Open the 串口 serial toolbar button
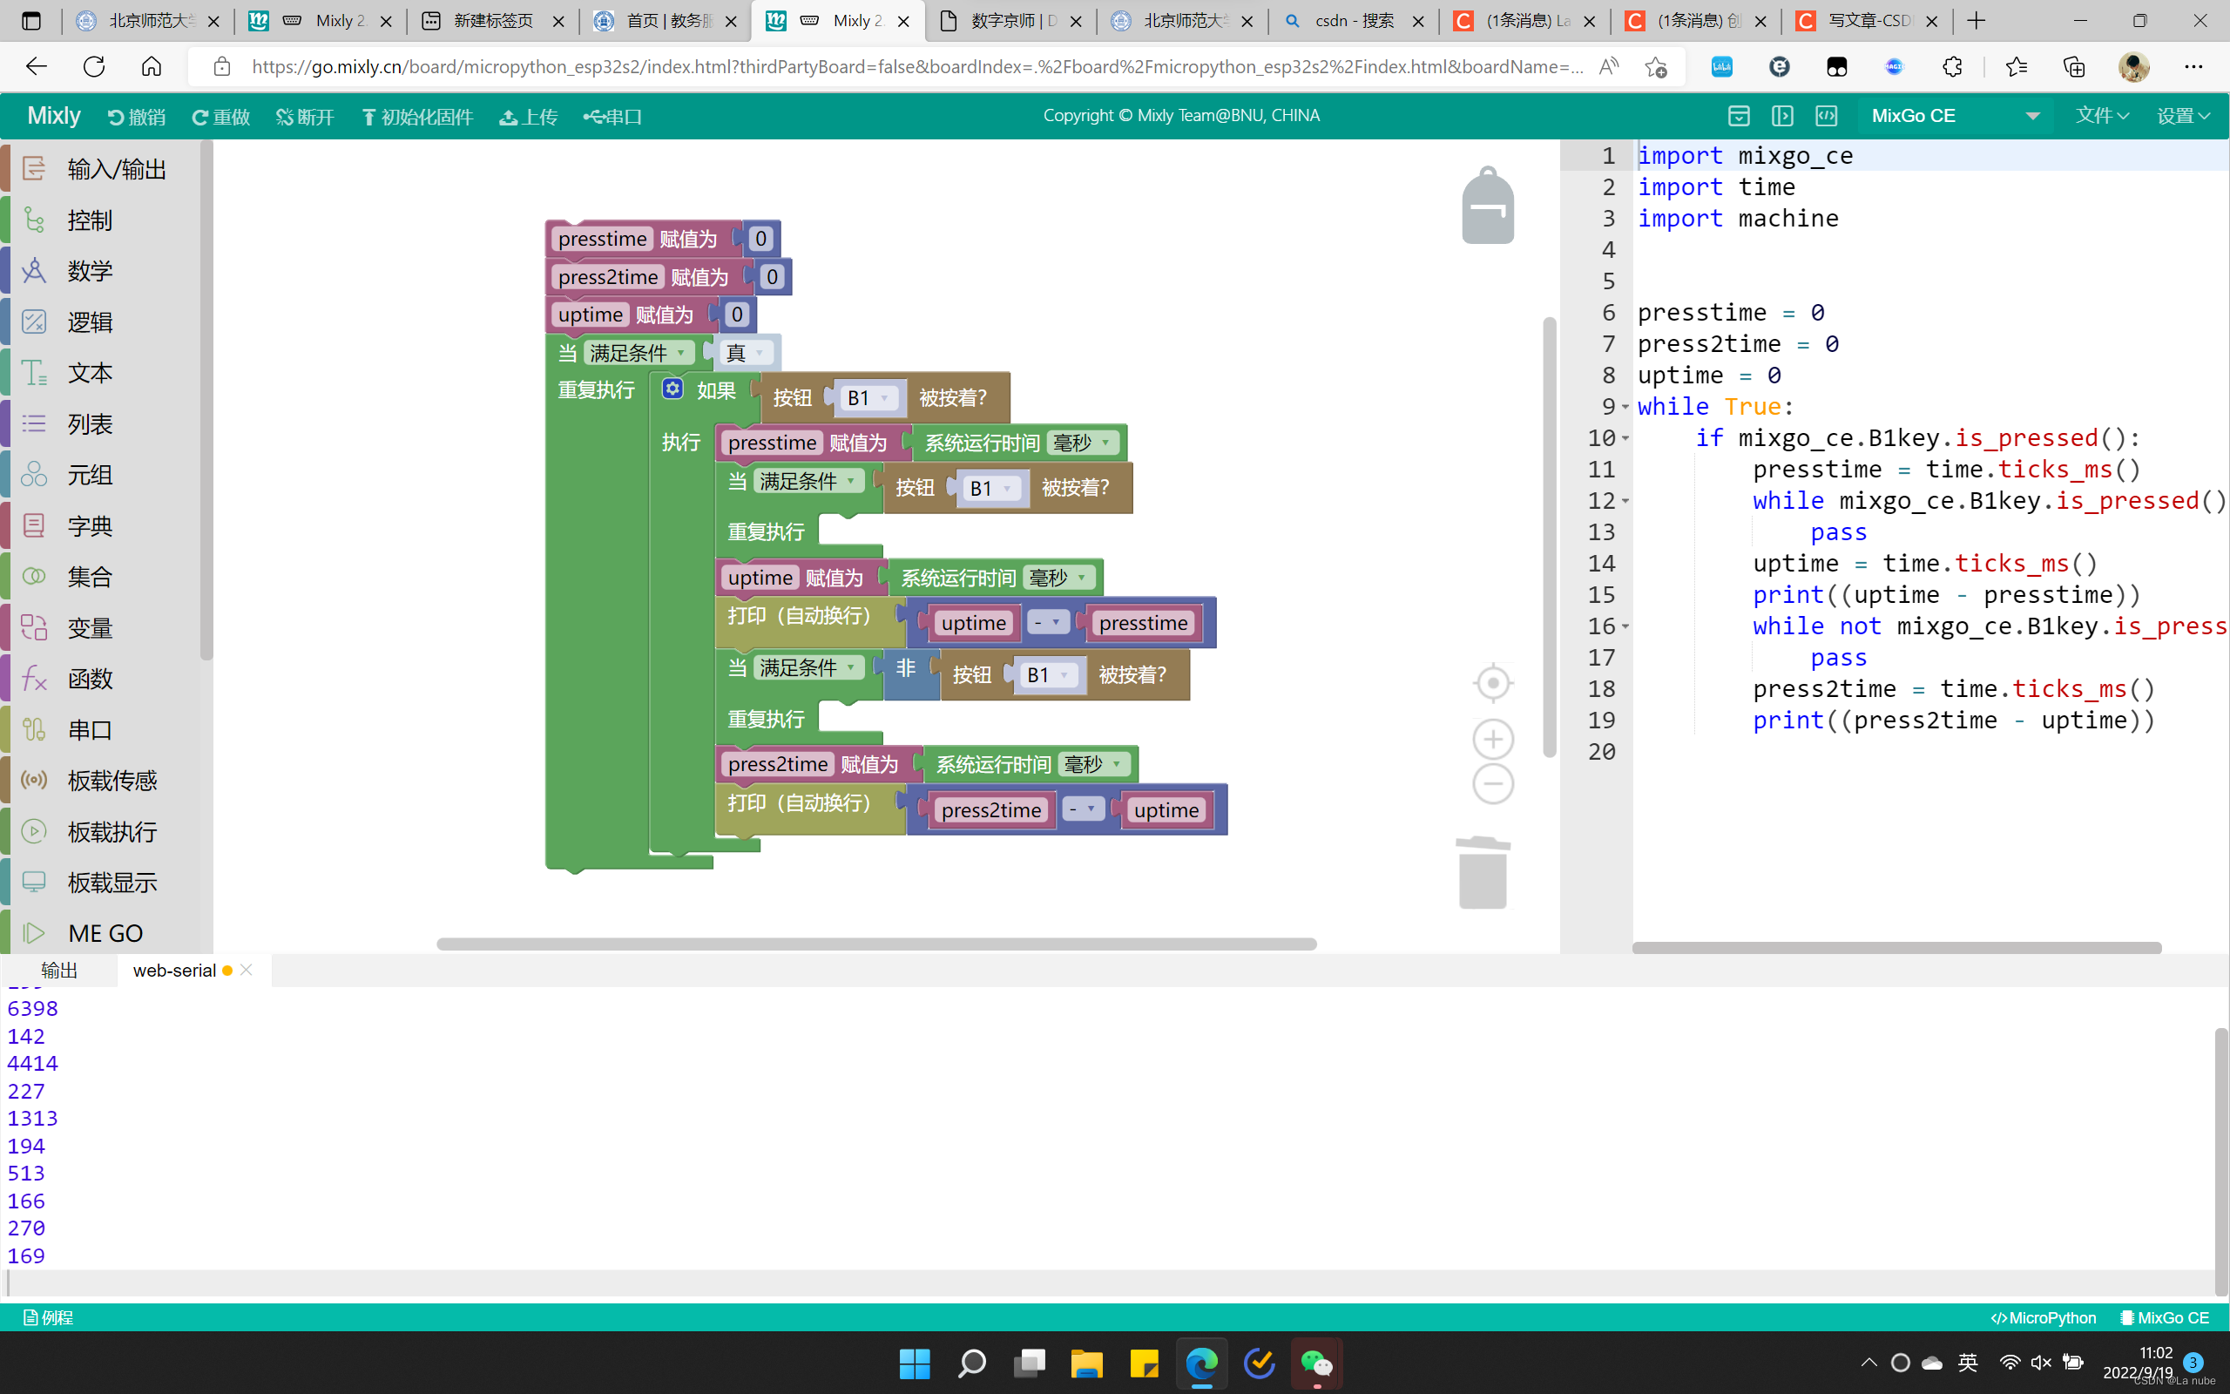The width and height of the screenshot is (2230, 1394). coord(612,117)
